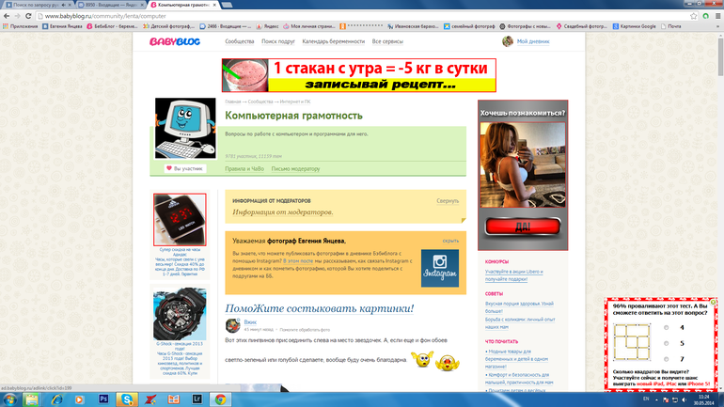Click the Adidas LED watch ad image

click(180, 220)
